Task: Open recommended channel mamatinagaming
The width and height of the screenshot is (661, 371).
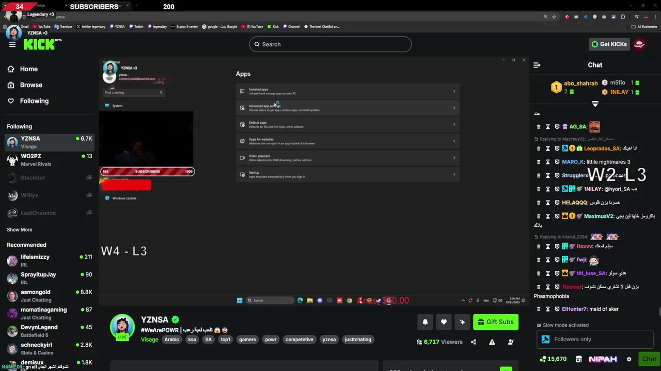Action: pyautogui.click(x=50, y=313)
